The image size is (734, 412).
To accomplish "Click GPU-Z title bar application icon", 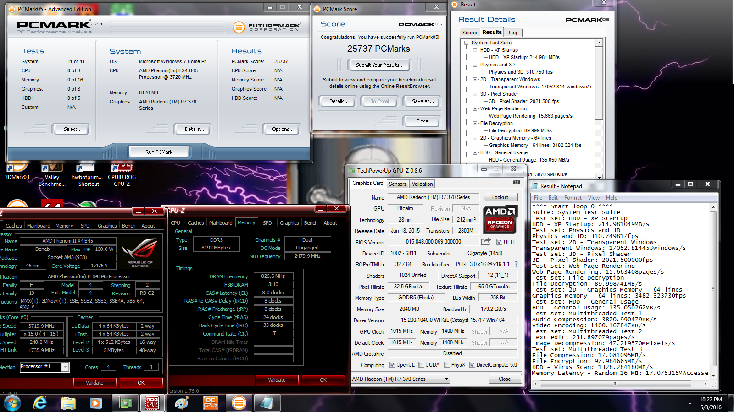I will pyautogui.click(x=352, y=171).
